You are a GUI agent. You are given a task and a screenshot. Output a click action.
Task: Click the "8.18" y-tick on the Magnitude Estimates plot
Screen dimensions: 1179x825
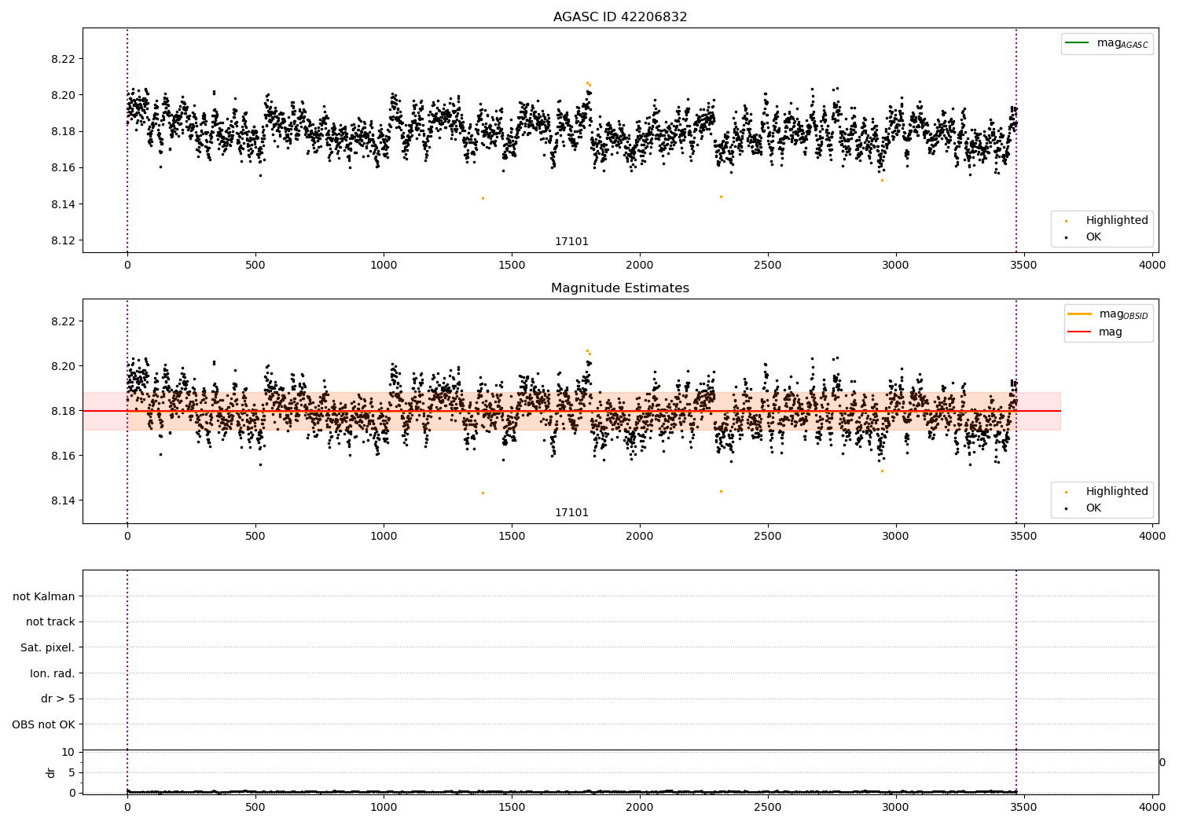click(x=64, y=411)
